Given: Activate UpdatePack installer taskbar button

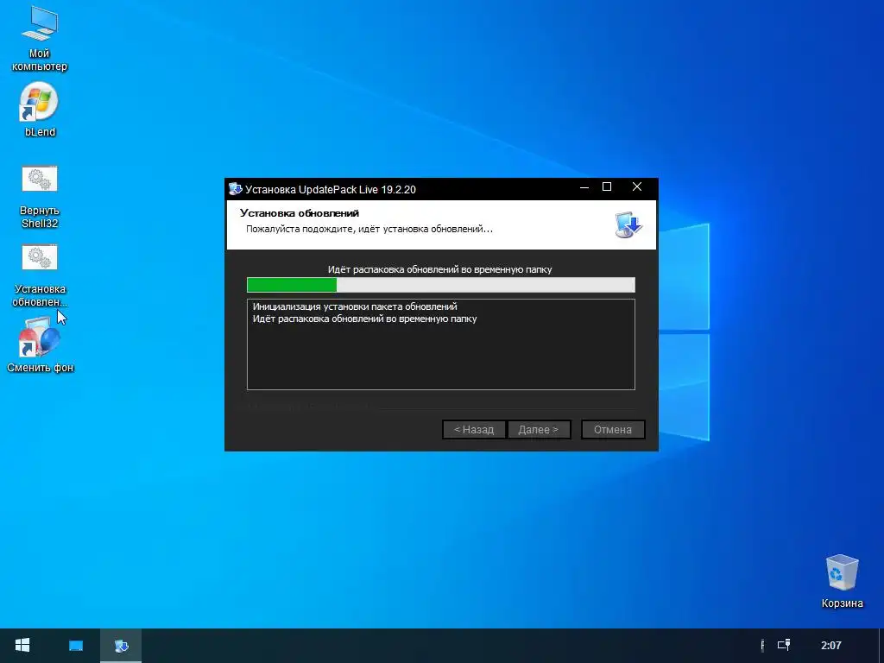Looking at the screenshot, I should (121, 646).
